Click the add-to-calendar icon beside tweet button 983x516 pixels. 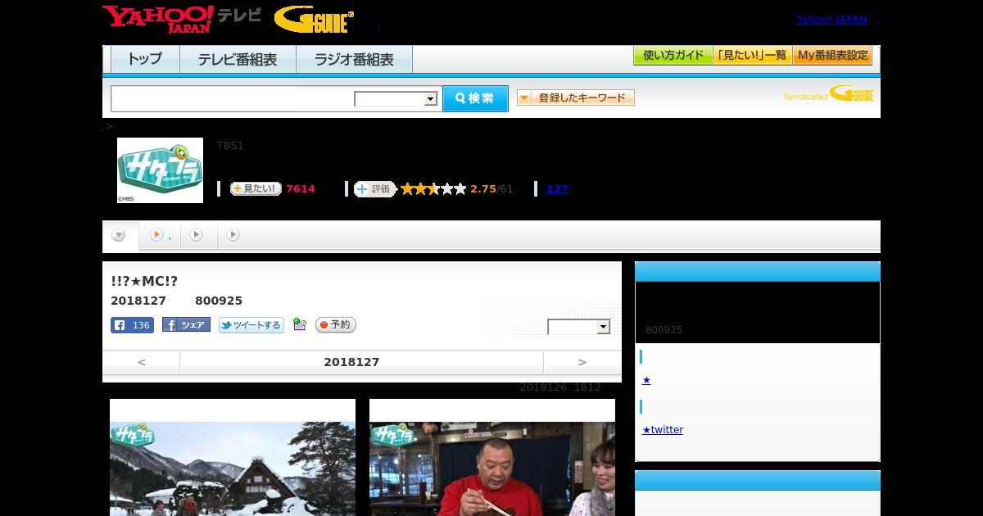click(299, 325)
